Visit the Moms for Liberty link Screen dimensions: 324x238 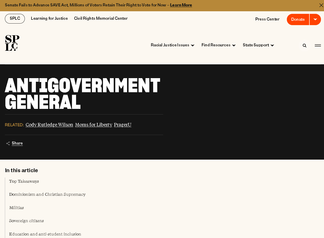click(93, 125)
